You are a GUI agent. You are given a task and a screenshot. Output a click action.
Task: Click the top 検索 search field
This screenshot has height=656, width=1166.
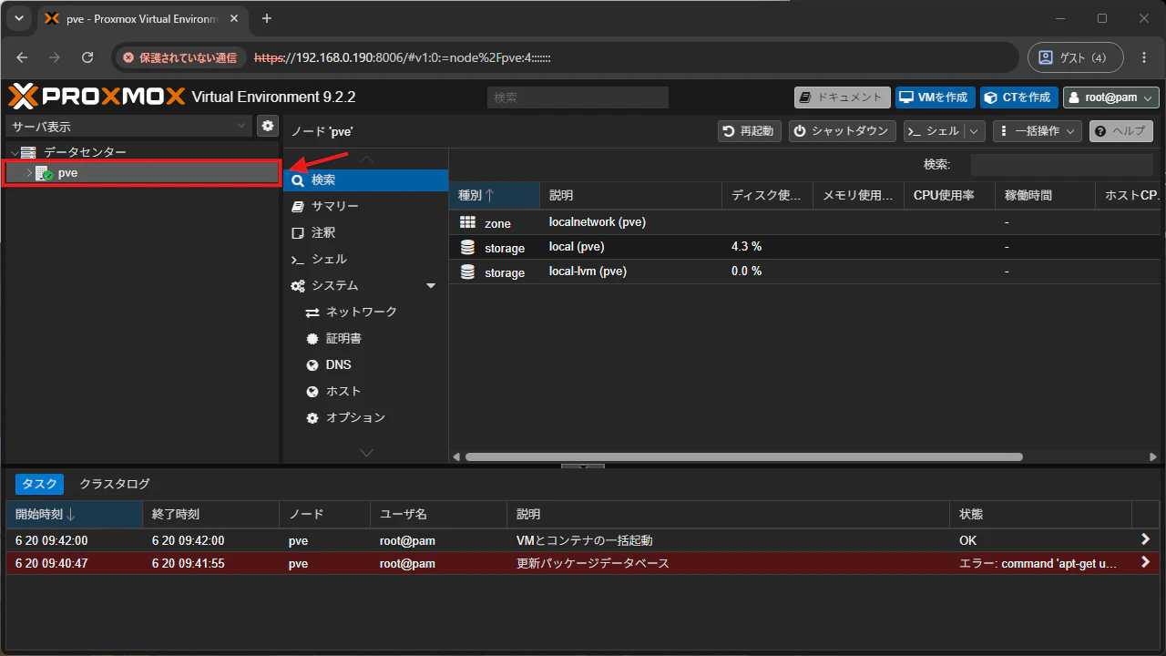click(x=578, y=97)
